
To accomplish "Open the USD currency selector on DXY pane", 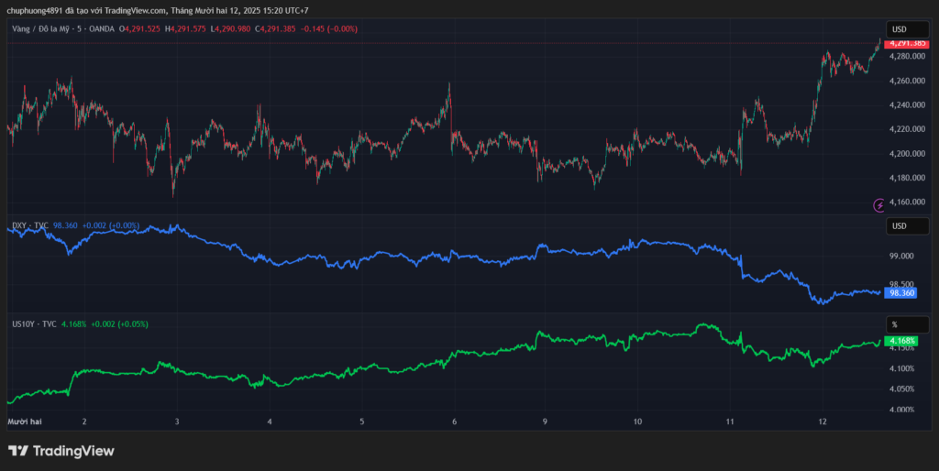I will (903, 225).
